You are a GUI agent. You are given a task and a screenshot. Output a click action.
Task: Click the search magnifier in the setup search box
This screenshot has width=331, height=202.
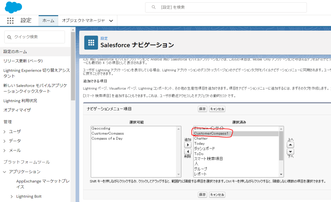[154, 7]
